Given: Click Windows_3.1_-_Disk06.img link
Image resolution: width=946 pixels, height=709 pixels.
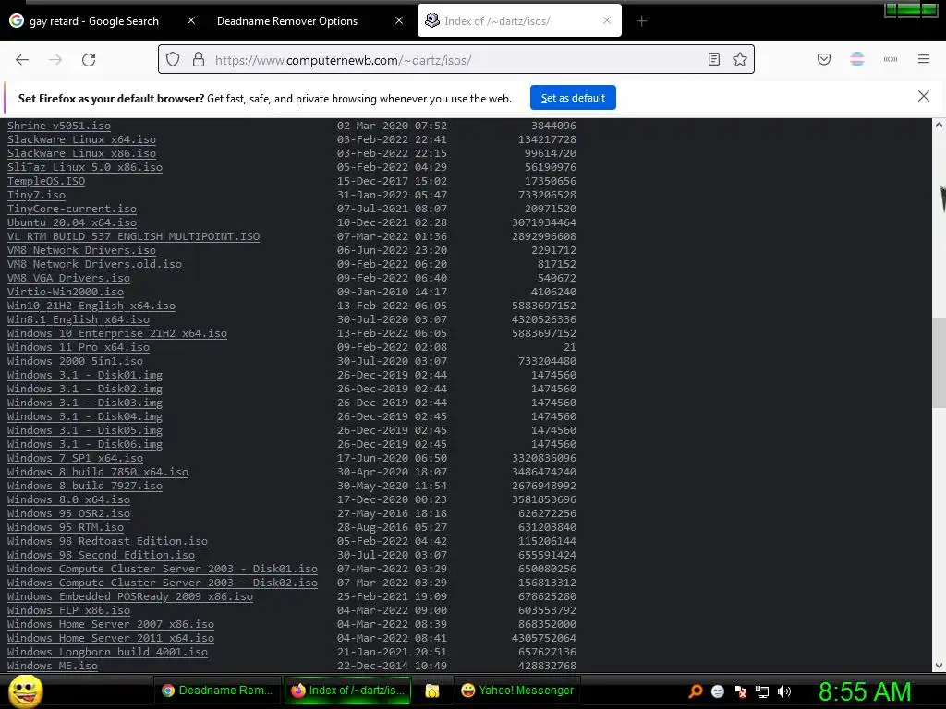Looking at the screenshot, I should click(84, 444).
